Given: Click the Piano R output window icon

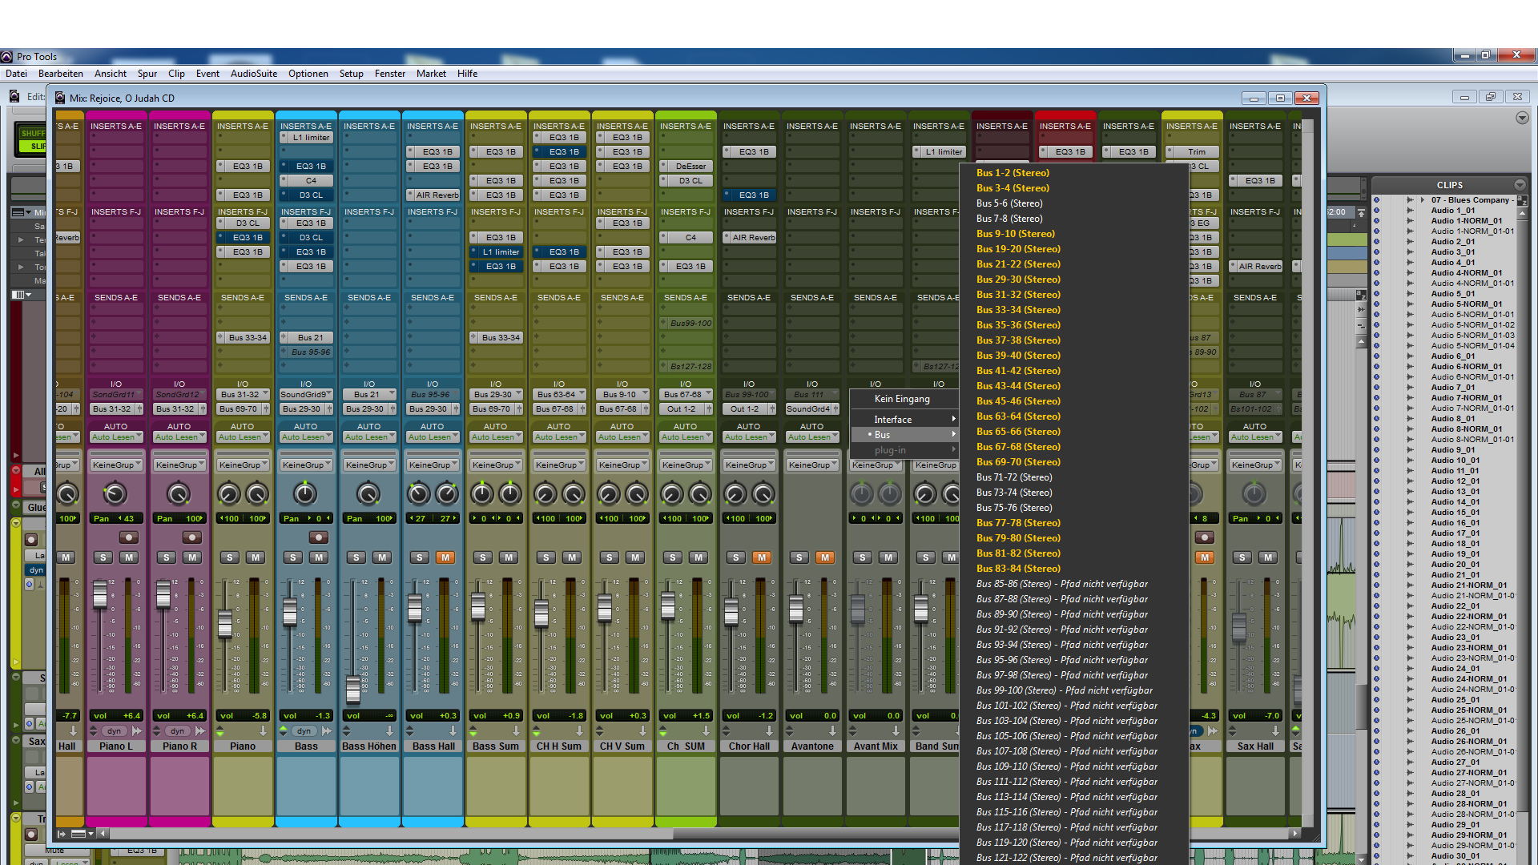Looking at the screenshot, I should tap(199, 731).
